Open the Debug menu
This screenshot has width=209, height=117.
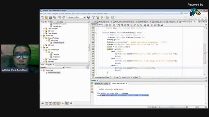coord(78,14)
